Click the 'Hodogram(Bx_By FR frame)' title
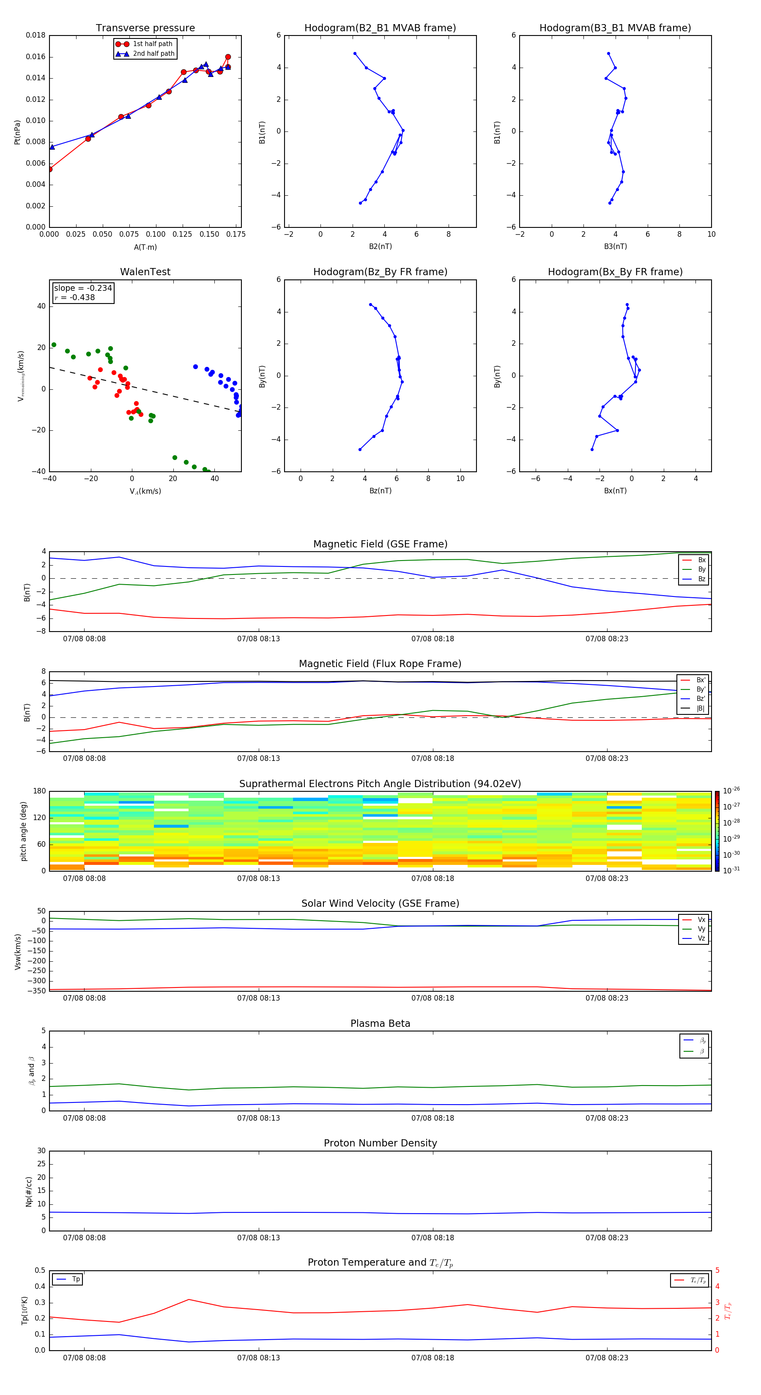The width and height of the screenshot is (761, 1395). [x=615, y=272]
